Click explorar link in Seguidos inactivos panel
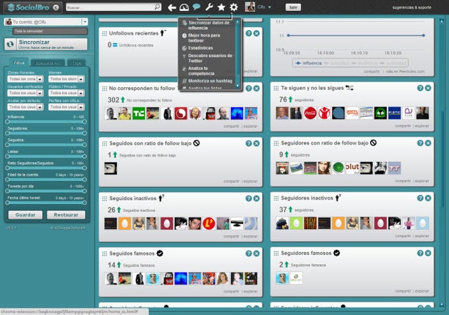Viewport: 449px width, 315px height. [x=250, y=236]
